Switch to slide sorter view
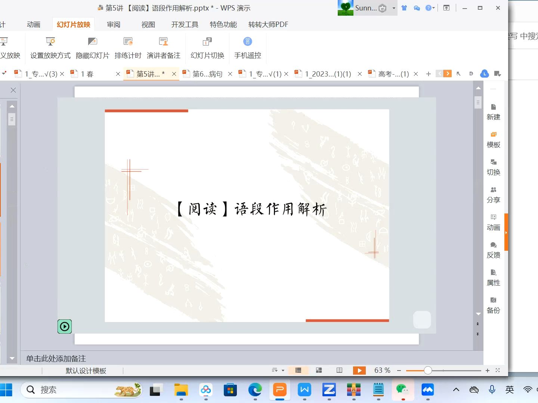Image resolution: width=538 pixels, height=403 pixels. (319, 370)
